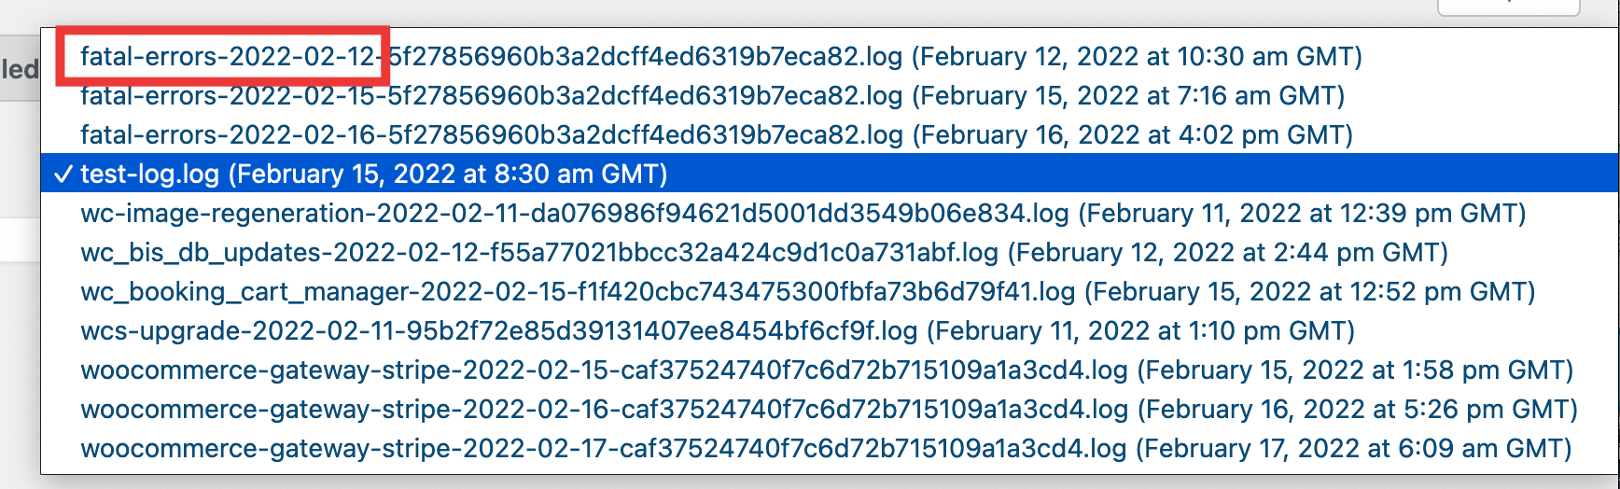Click the checkmark beside test-log.log
The width and height of the screenshot is (1620, 489).
click(63, 175)
